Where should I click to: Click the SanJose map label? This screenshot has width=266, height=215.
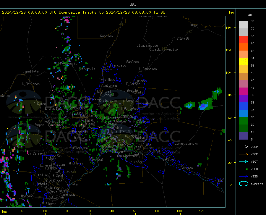tap(132, 62)
